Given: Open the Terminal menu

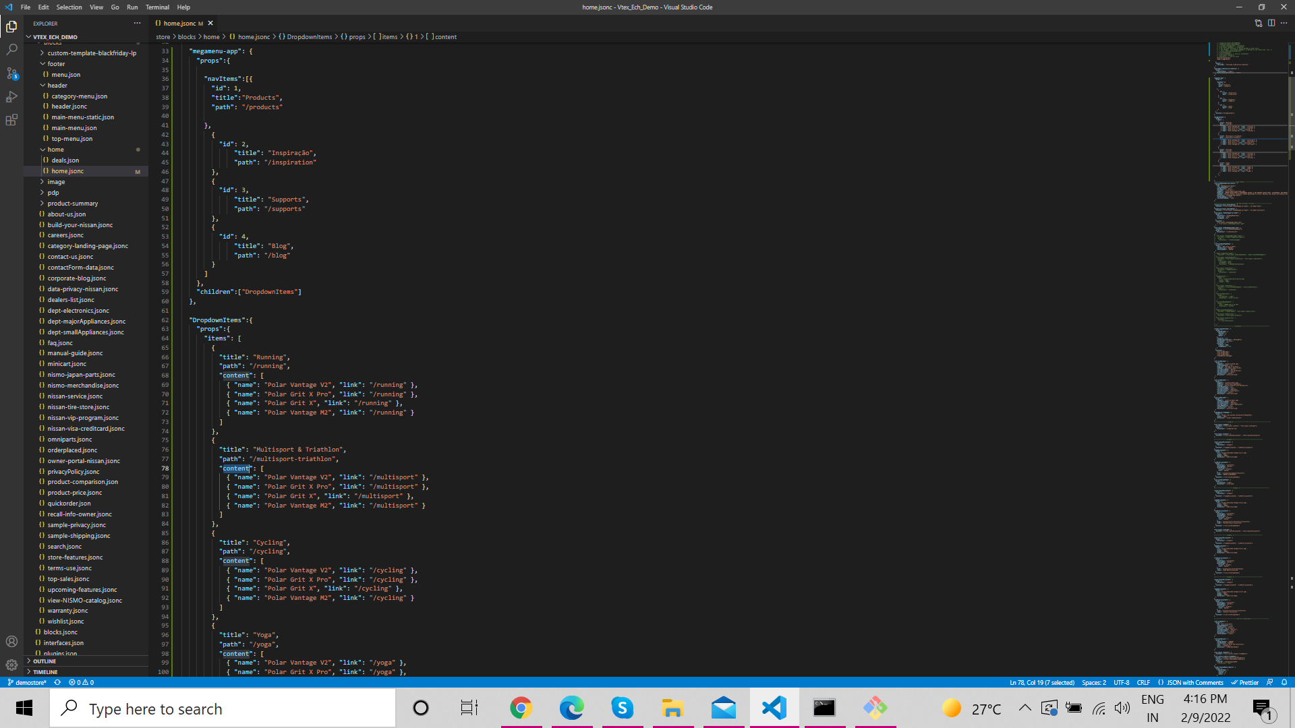Looking at the screenshot, I should [157, 7].
